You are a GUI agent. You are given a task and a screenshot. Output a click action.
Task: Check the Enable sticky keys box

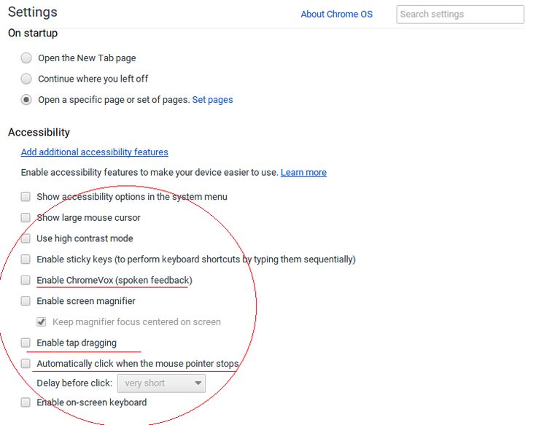click(26, 260)
